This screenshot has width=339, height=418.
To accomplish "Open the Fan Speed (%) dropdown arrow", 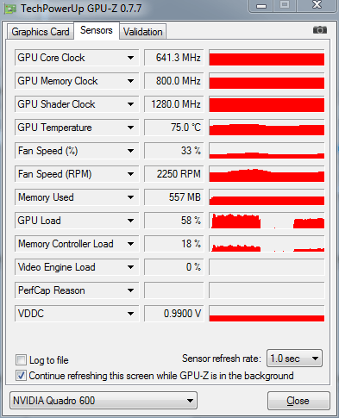I will click(130, 151).
